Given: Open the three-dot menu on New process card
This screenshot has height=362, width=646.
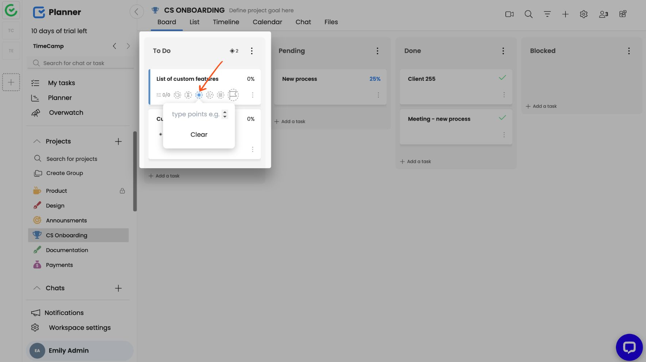Looking at the screenshot, I should point(378,95).
